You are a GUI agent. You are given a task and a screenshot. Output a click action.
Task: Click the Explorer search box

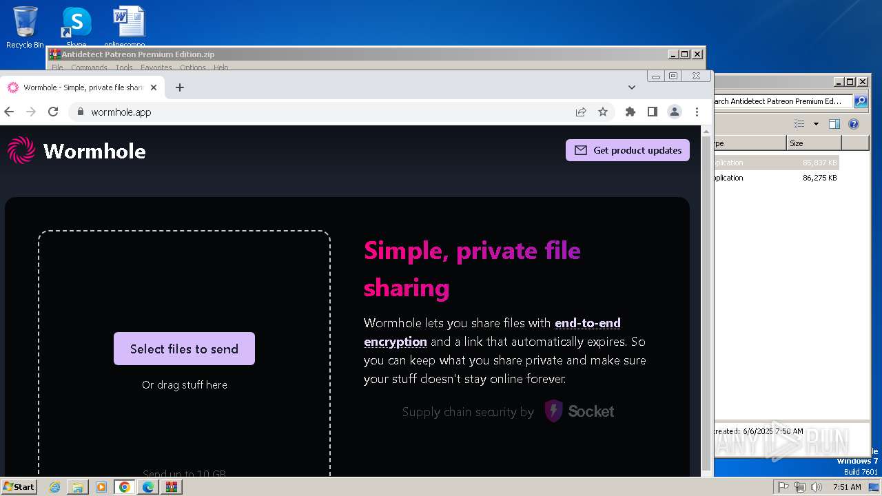783,101
